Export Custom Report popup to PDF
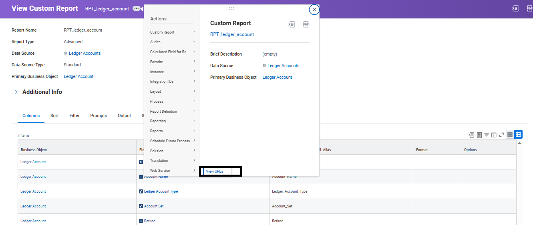The width and height of the screenshot is (533, 225). click(306, 24)
